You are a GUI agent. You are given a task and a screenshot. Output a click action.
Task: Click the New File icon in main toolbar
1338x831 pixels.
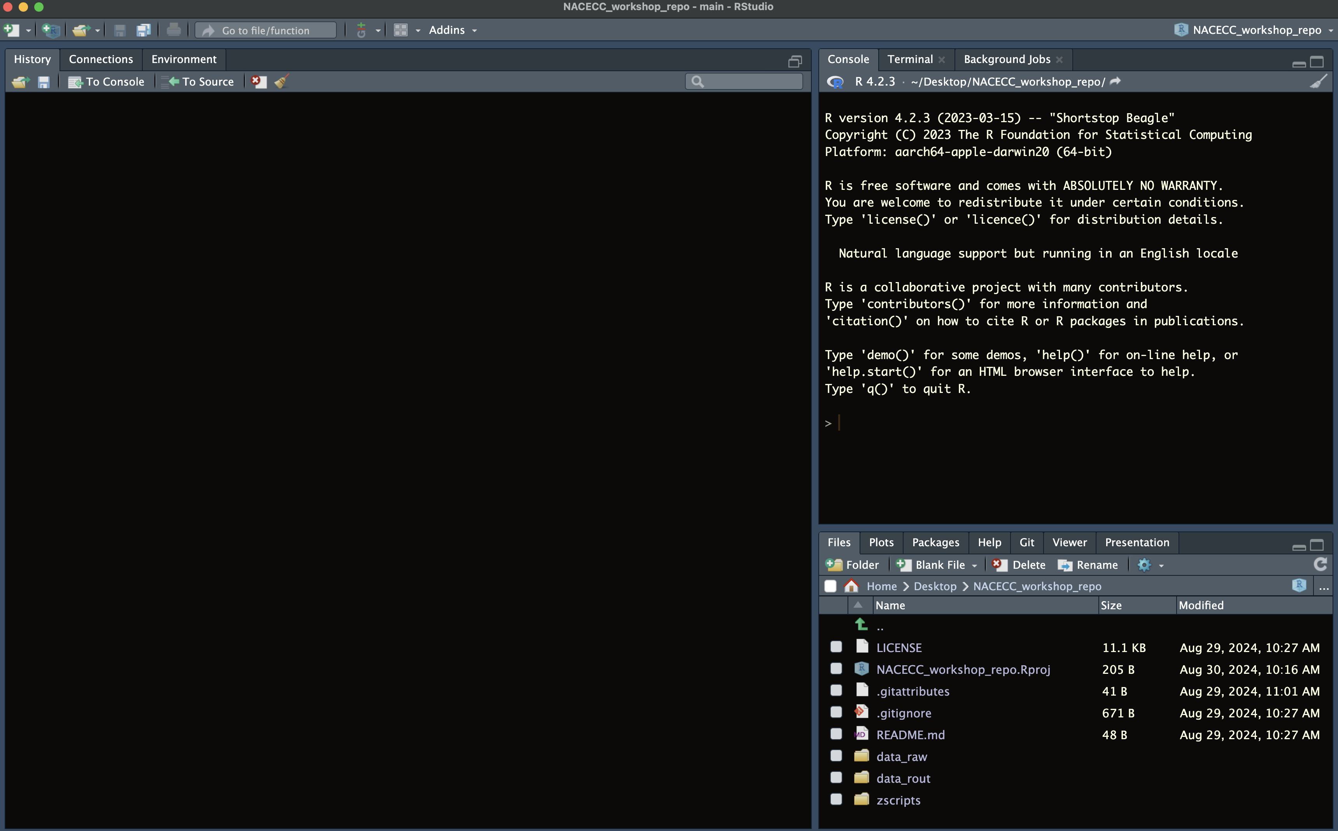tap(12, 30)
